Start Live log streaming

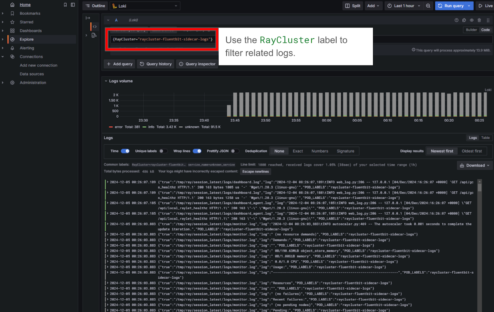(x=485, y=6)
